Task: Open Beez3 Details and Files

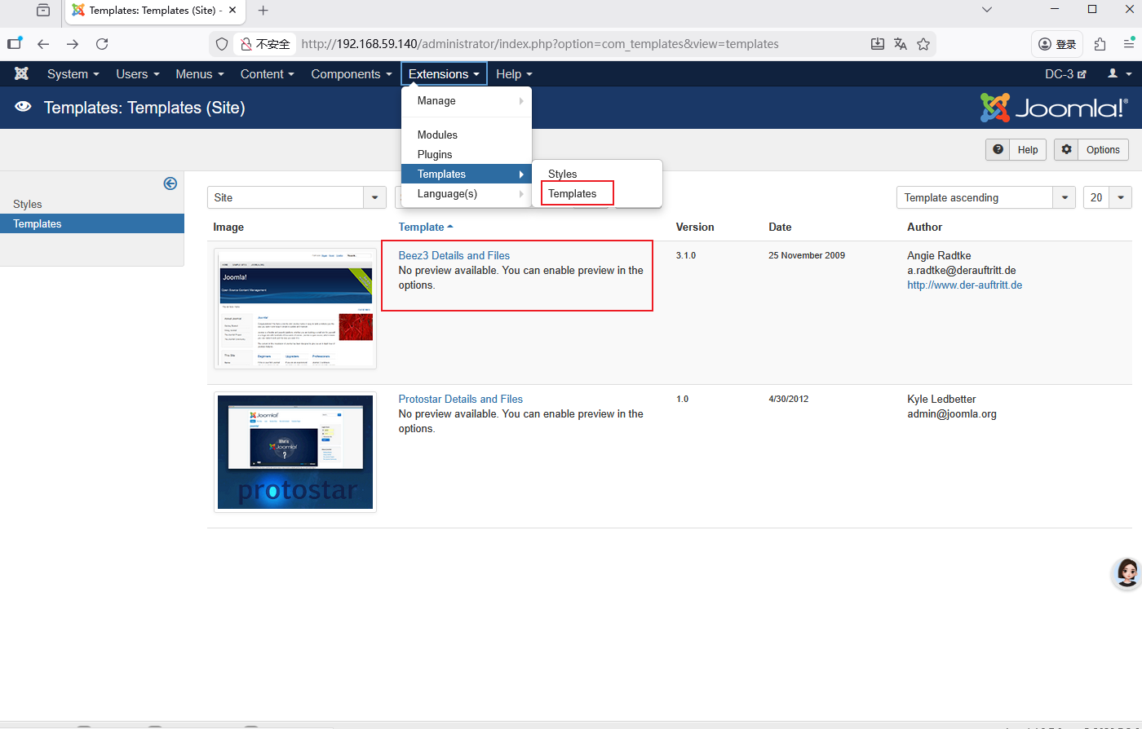Action: point(454,256)
